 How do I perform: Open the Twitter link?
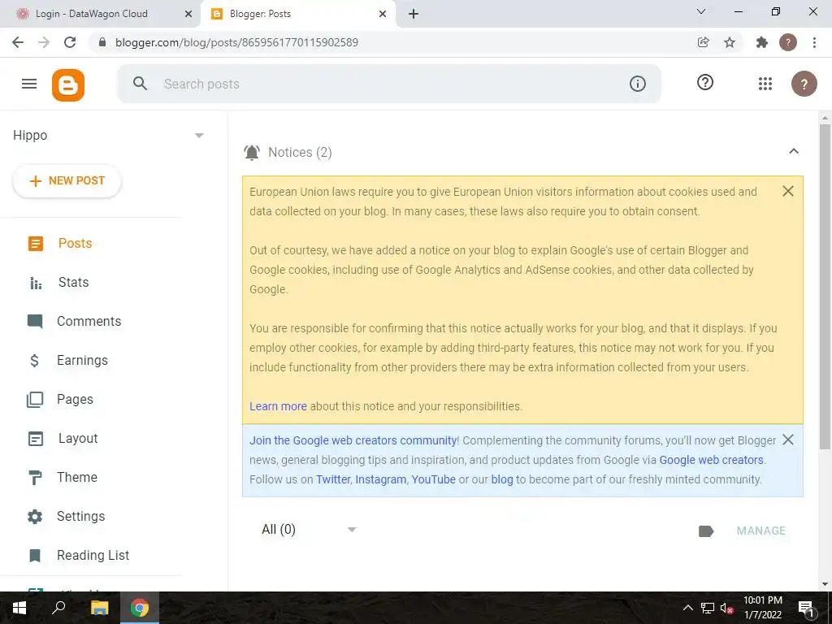(x=333, y=479)
